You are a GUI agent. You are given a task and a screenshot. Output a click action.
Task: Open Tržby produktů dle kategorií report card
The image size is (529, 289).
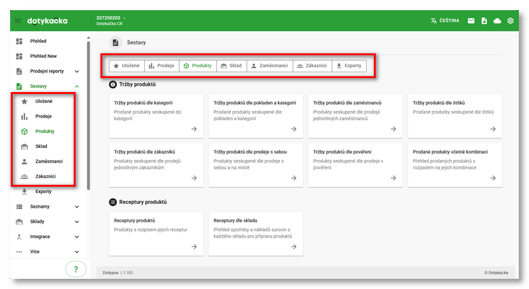pyautogui.click(x=156, y=116)
